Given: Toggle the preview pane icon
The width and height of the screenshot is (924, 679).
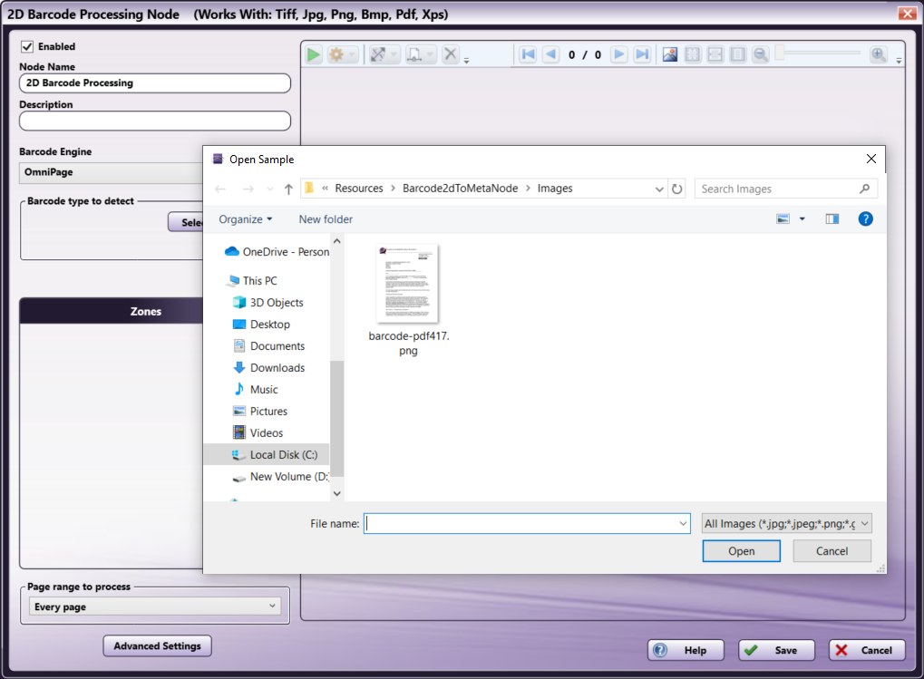Looking at the screenshot, I should point(832,219).
